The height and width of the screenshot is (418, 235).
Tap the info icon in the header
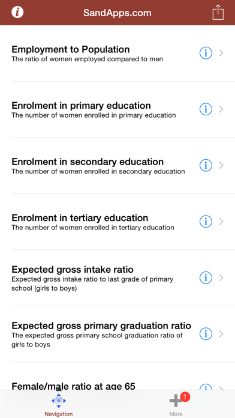[x=17, y=12]
